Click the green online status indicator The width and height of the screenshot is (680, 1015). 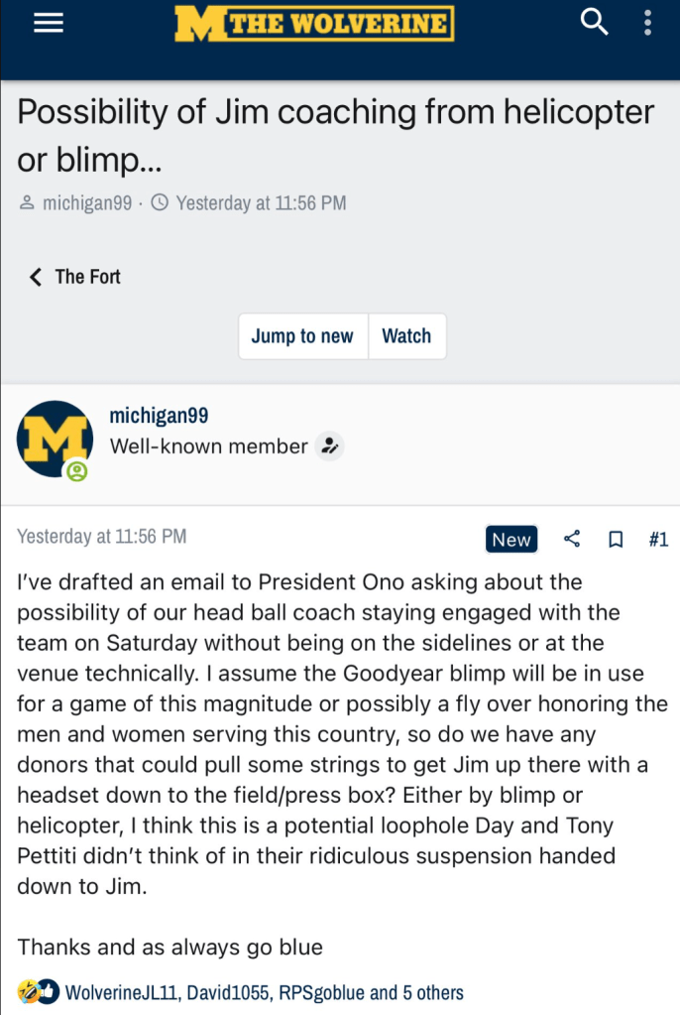77,471
